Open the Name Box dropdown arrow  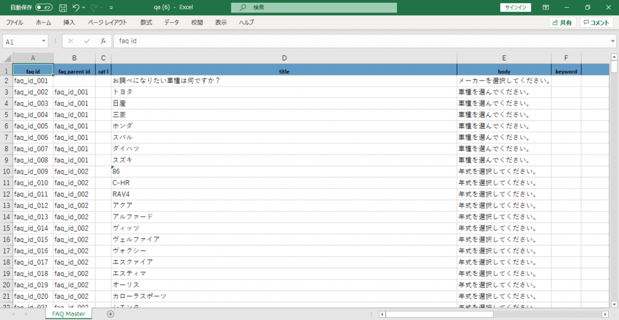[x=44, y=41]
